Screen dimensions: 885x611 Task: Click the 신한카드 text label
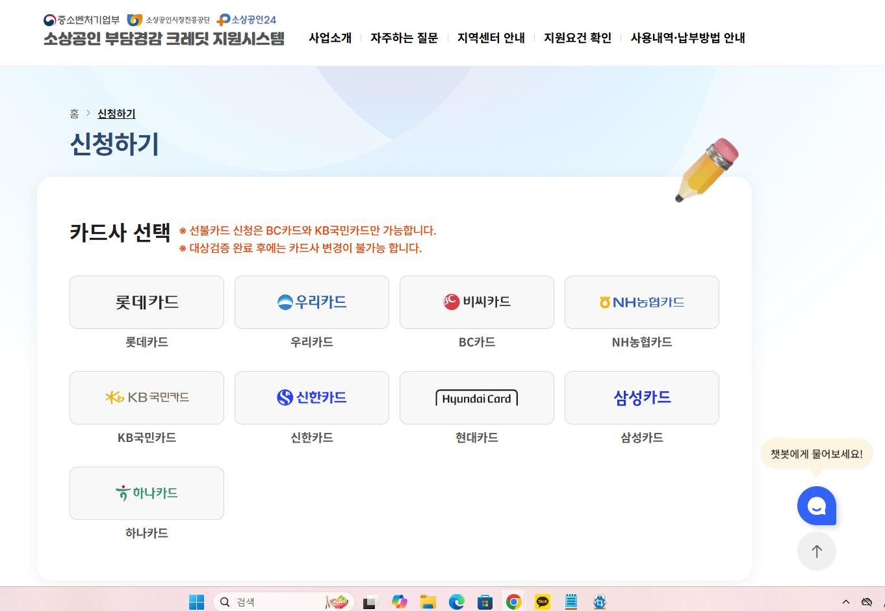(312, 437)
